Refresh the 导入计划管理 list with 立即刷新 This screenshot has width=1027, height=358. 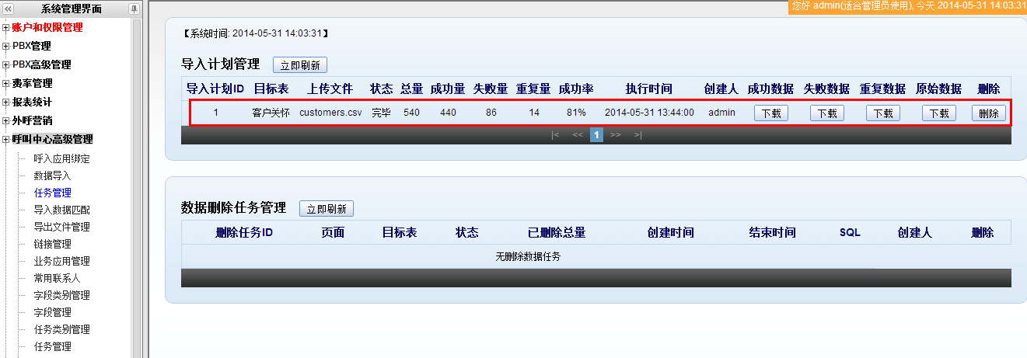(300, 65)
